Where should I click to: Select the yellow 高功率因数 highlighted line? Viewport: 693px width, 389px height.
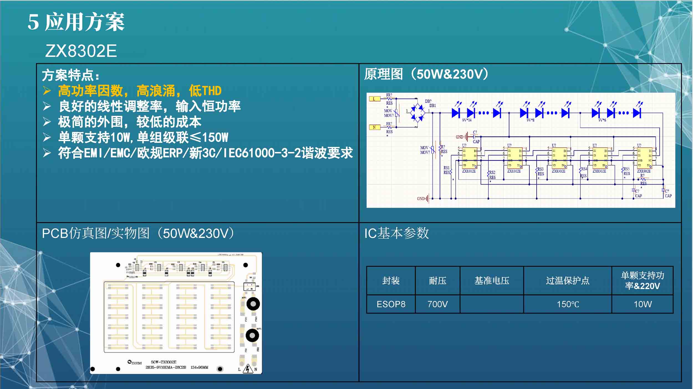[140, 91]
